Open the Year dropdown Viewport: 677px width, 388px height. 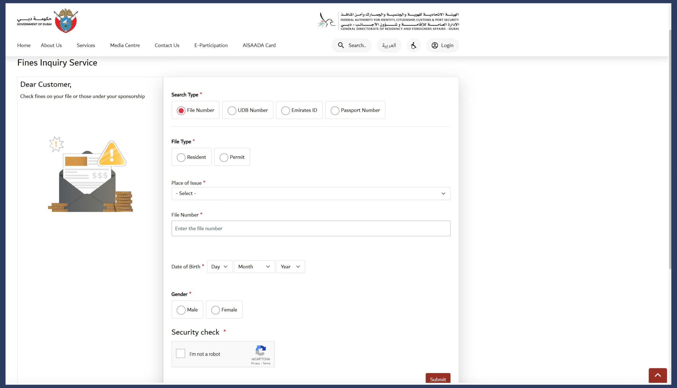(290, 267)
